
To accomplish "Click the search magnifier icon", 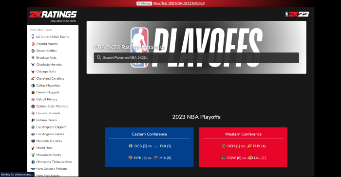I will coord(99,57).
